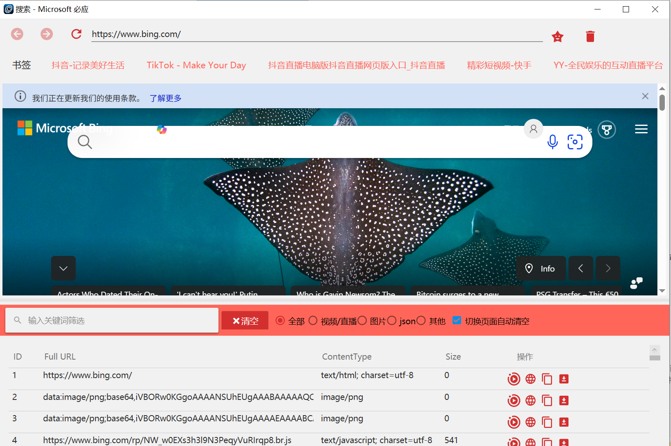Show next Bing background image

(x=608, y=268)
